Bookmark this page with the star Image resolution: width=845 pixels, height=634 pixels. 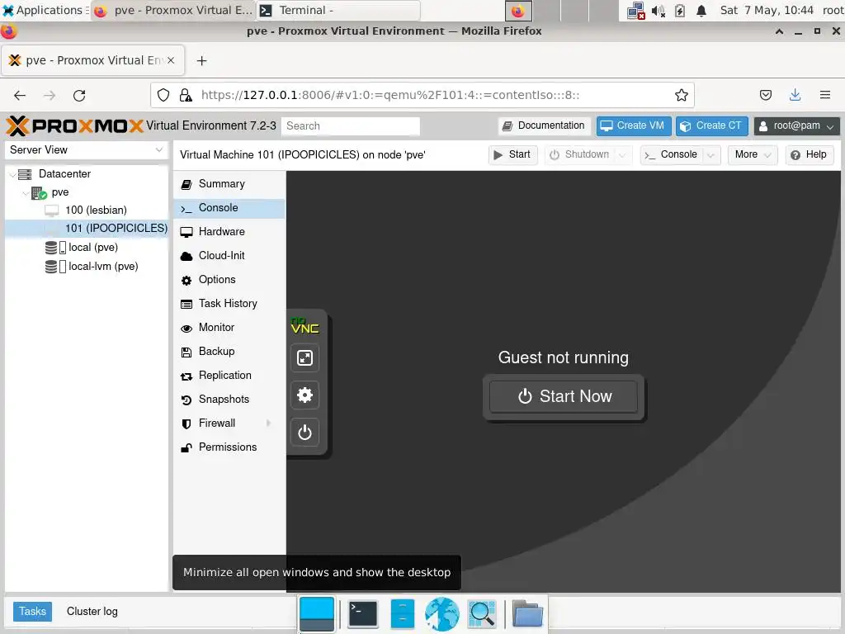[x=681, y=96]
